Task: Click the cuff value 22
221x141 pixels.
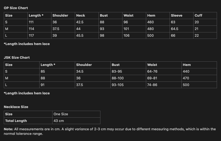Action: point(197,35)
